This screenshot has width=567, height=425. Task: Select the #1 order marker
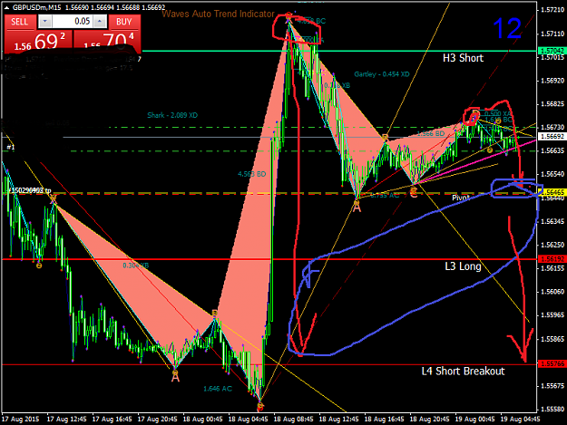coord(11,148)
